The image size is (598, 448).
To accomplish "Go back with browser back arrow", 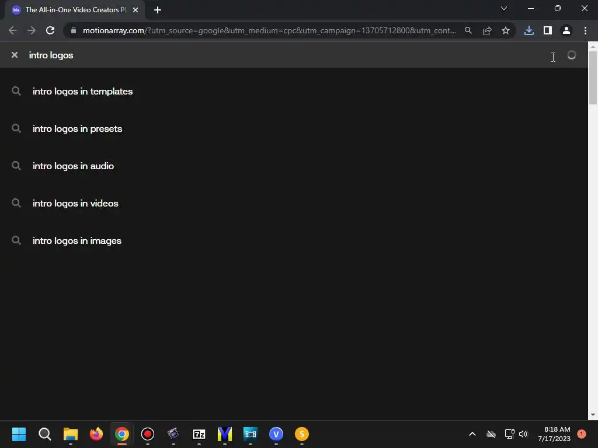I will (13, 30).
